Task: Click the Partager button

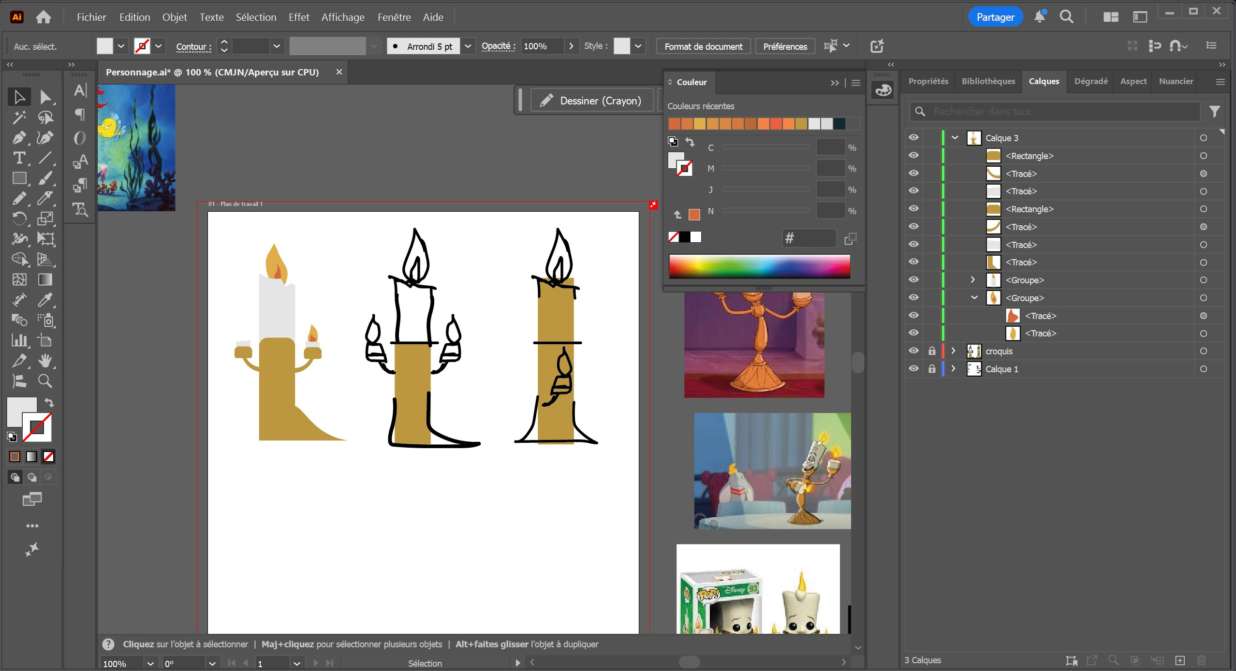Action: [x=995, y=17]
